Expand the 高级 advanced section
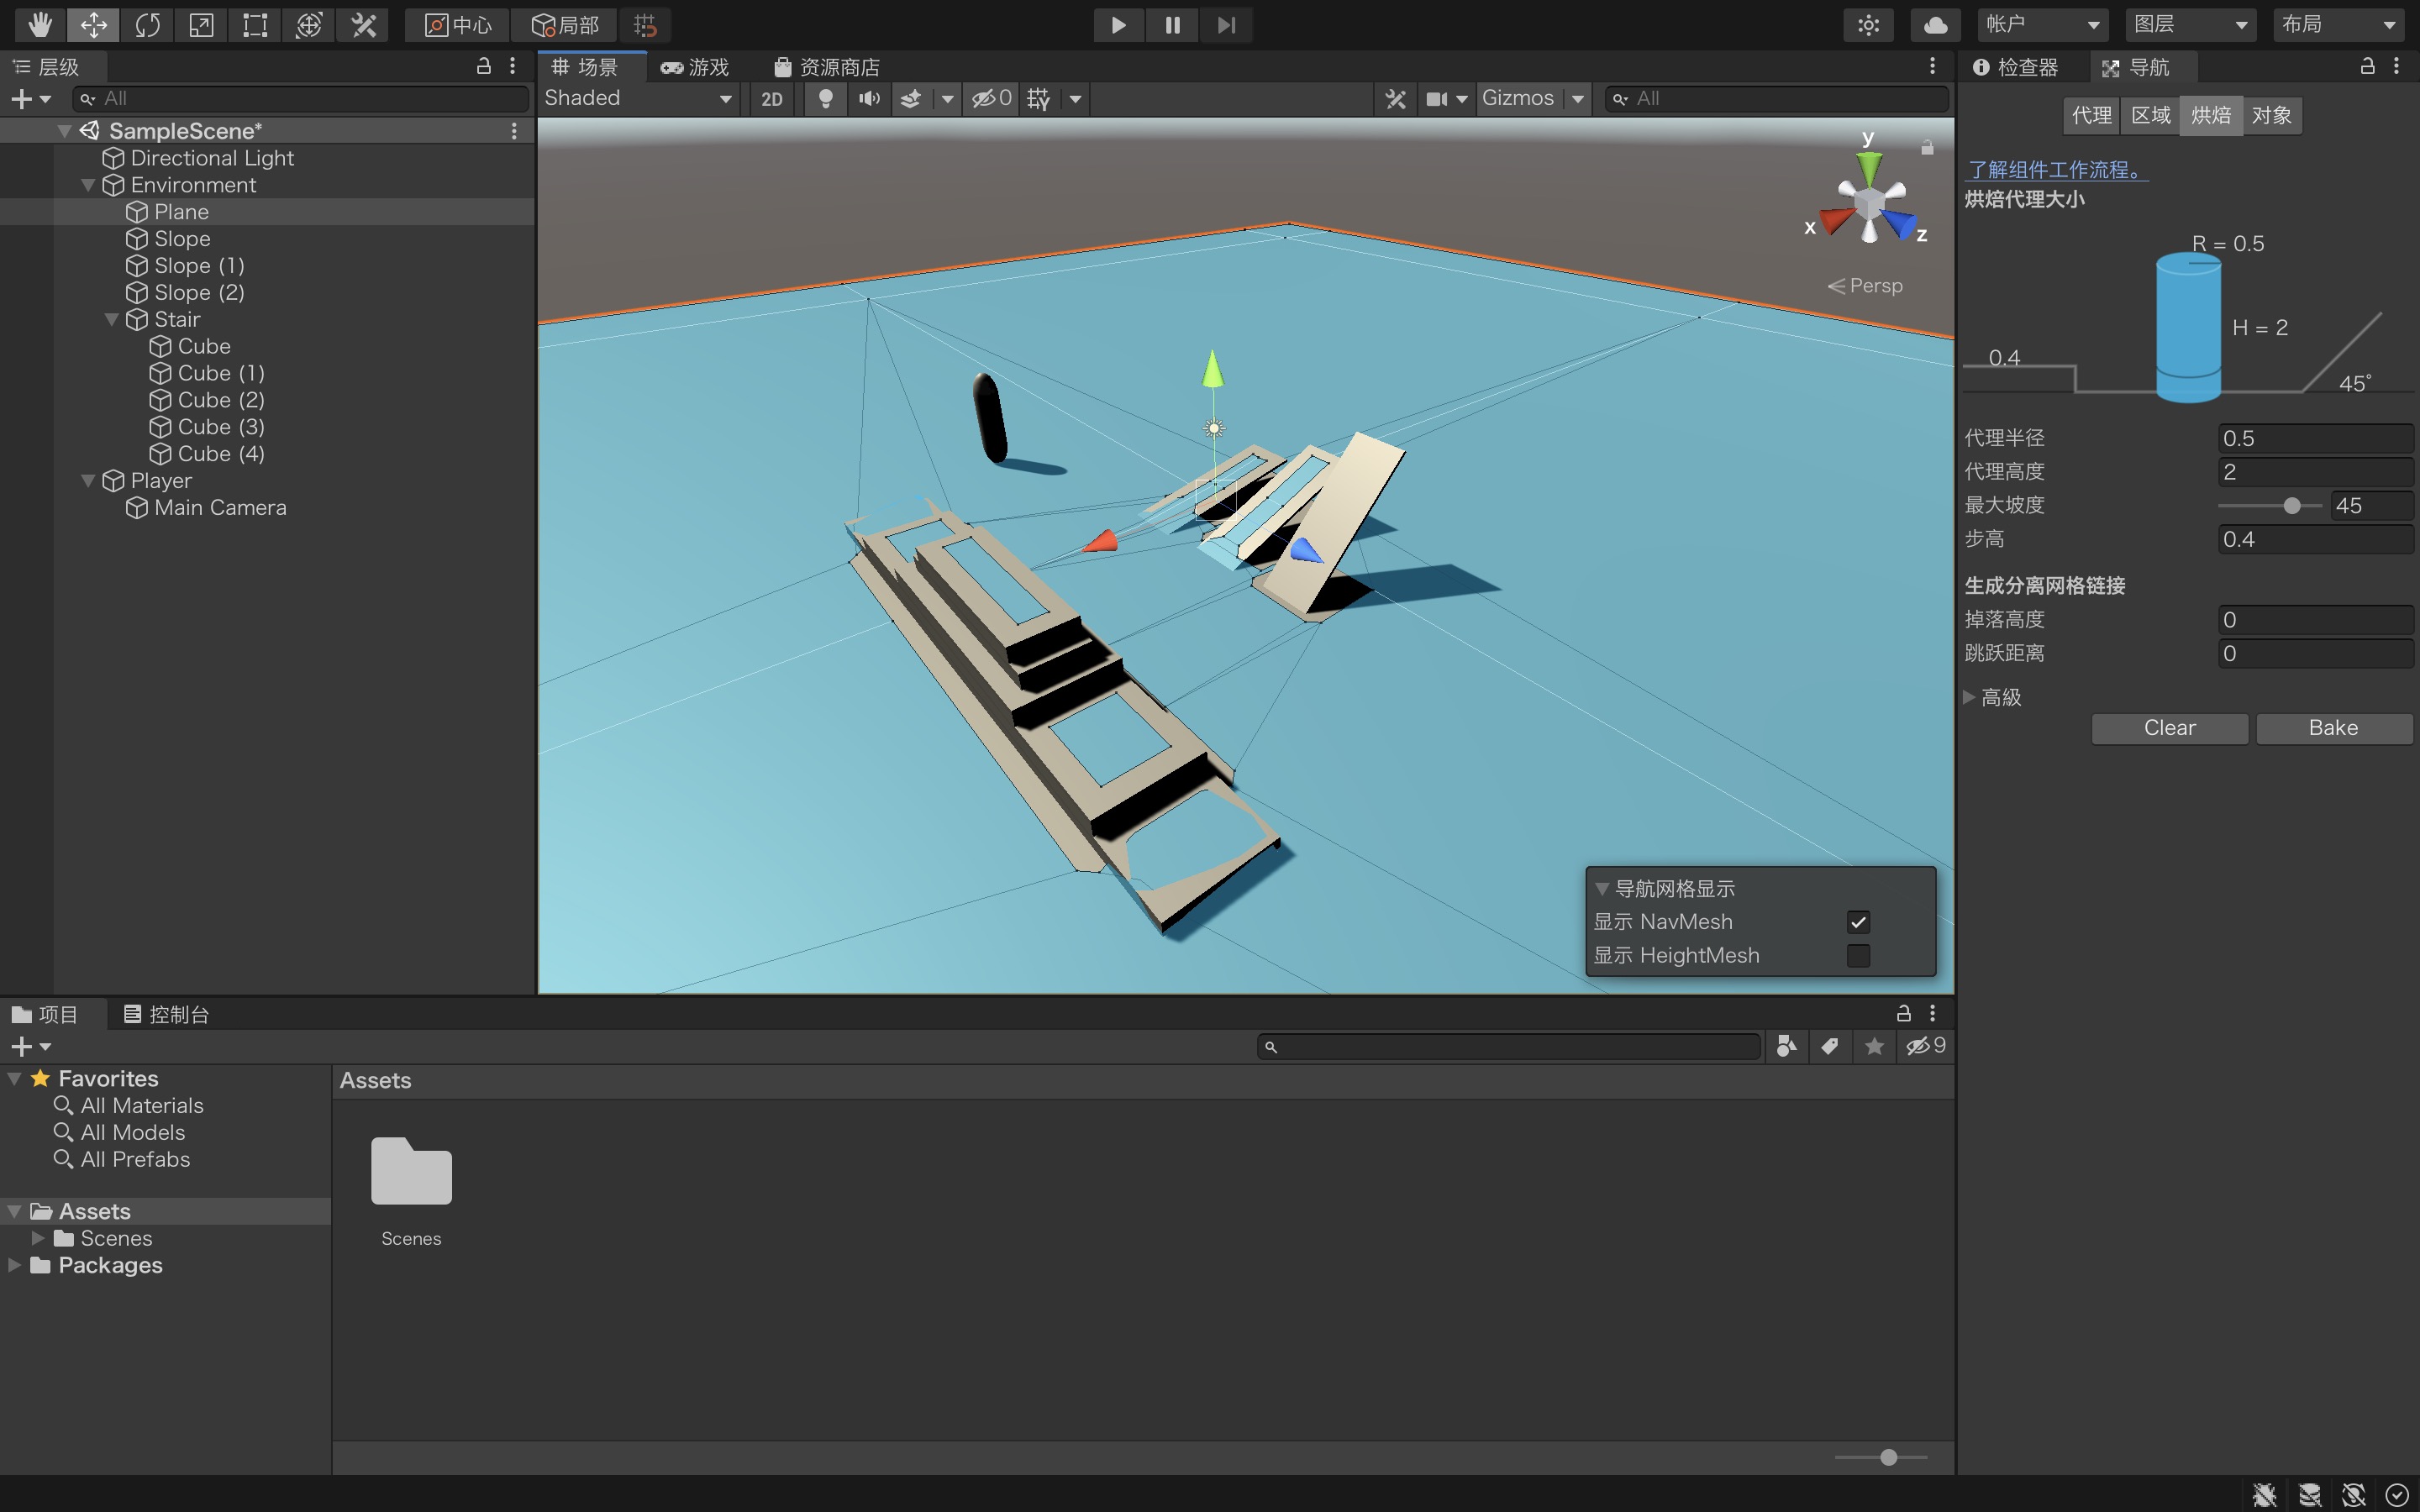The image size is (2420, 1512). click(x=1969, y=697)
